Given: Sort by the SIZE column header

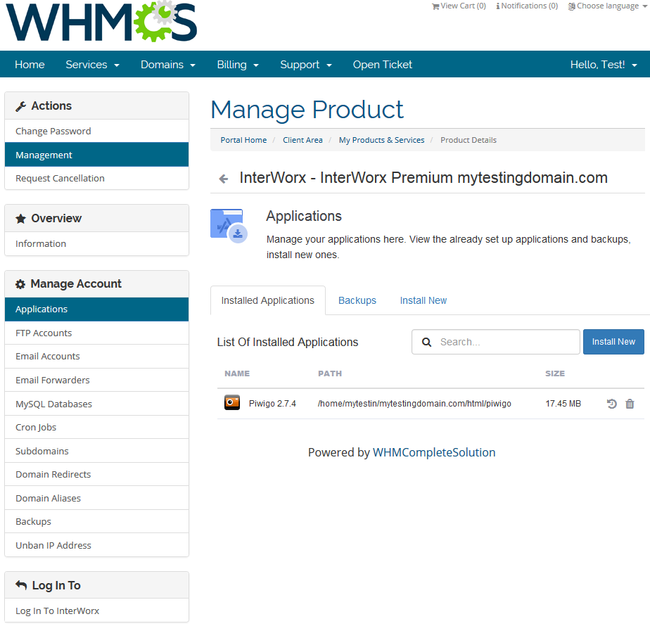Looking at the screenshot, I should click(555, 373).
